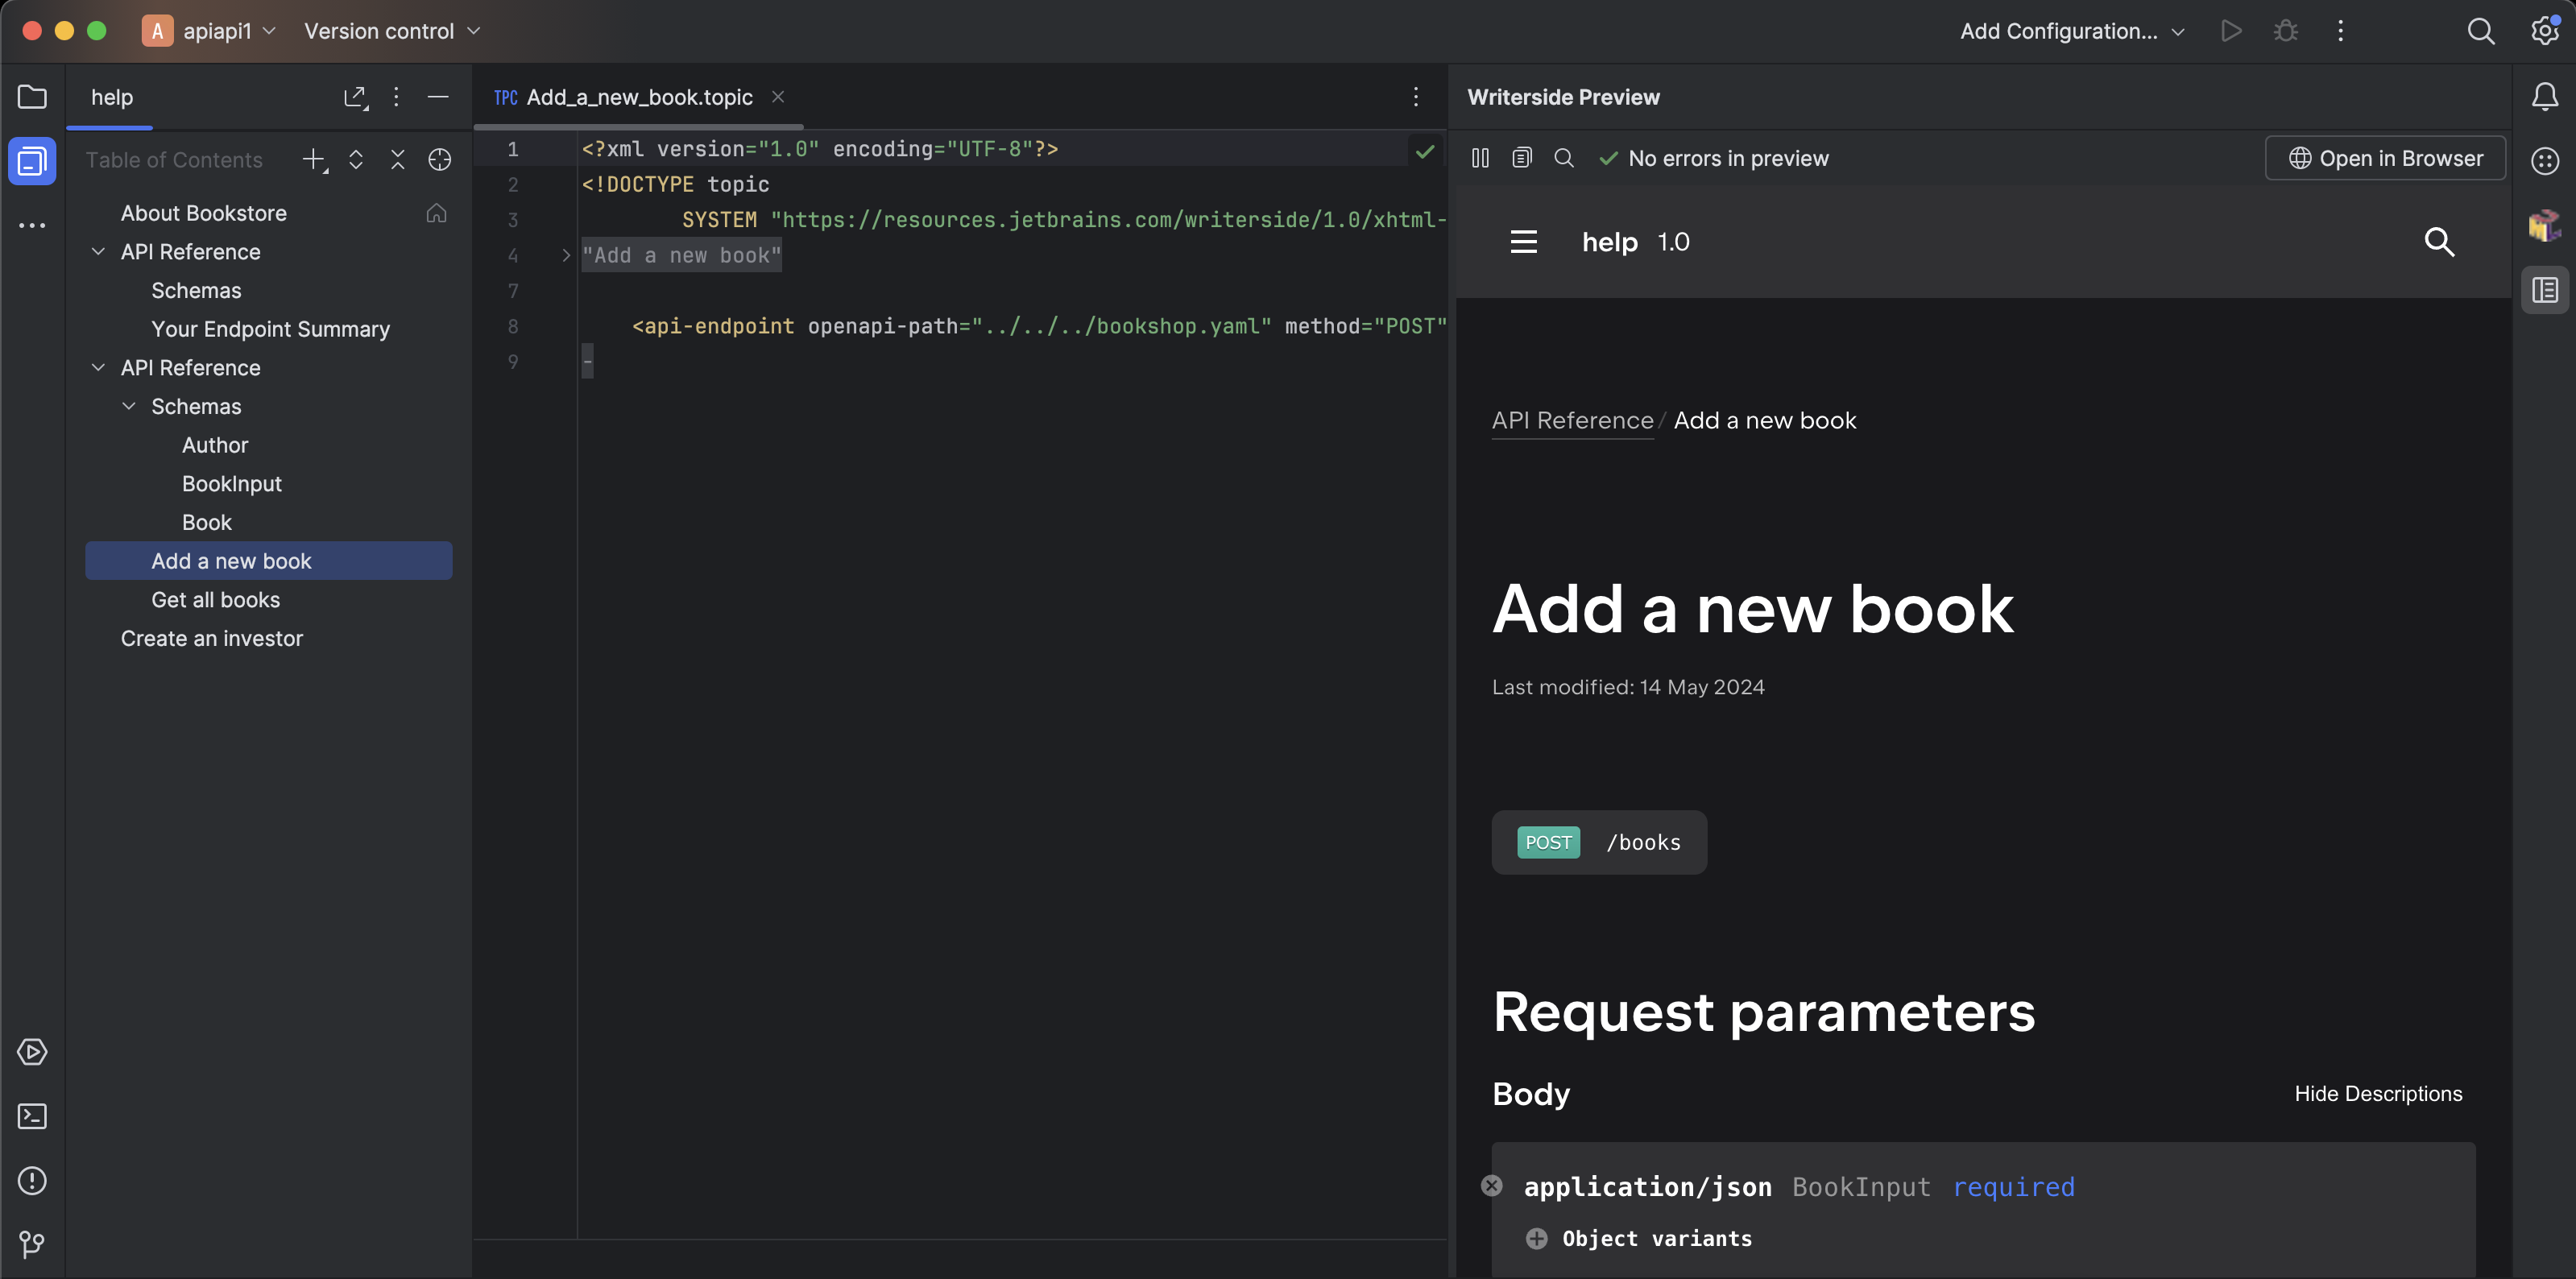Add a new topic with plus icon

coord(315,160)
